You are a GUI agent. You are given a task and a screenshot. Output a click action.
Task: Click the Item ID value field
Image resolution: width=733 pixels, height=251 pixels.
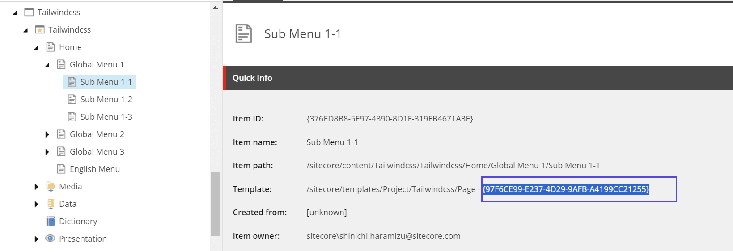390,119
